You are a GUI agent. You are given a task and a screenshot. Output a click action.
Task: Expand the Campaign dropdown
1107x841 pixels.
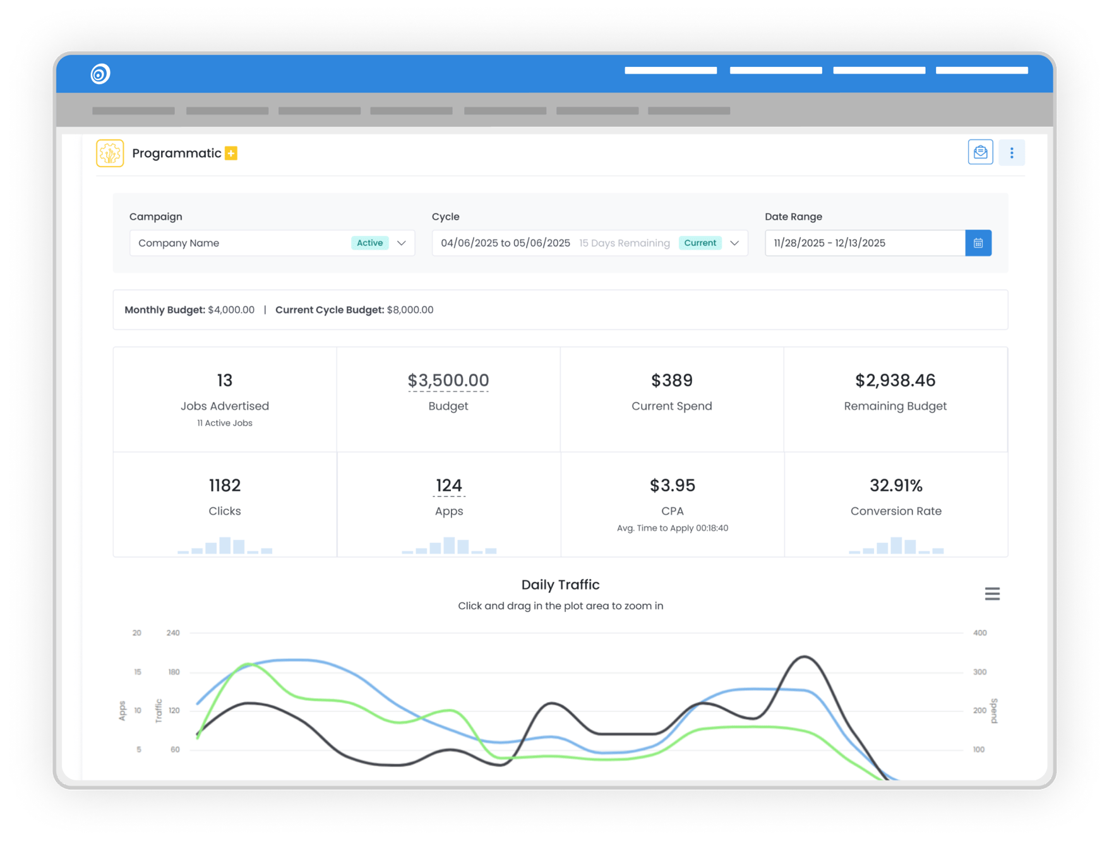click(x=402, y=242)
